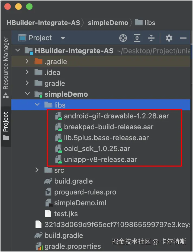This screenshot has width=193, height=252.
Task: Click HBuilder-Integrate-AS breadcrumb
Action: click(43, 23)
